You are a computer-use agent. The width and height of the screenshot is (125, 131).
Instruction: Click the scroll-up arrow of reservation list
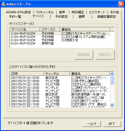[112, 74]
